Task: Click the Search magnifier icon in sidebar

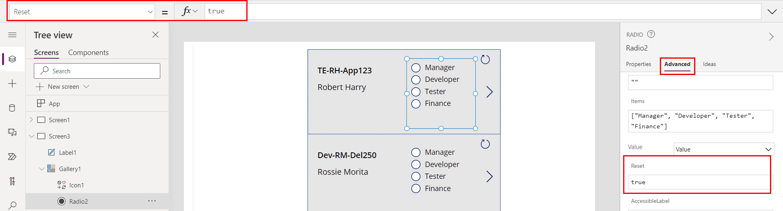Action: click(12, 205)
